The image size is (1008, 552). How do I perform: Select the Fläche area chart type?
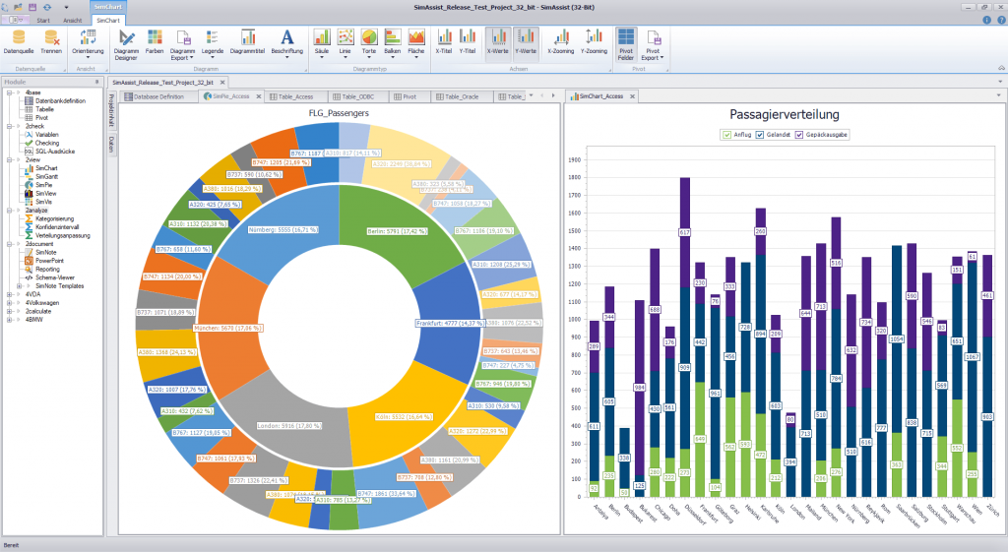pyautogui.click(x=416, y=43)
